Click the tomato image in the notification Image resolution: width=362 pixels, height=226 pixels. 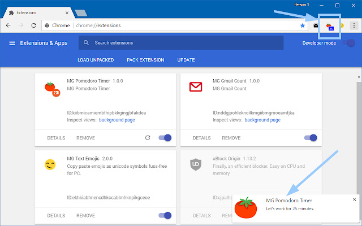point(245,207)
